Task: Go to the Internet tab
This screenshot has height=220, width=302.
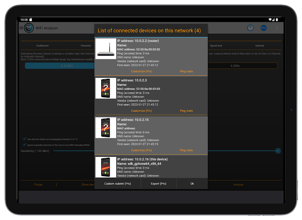Action: point(260,46)
